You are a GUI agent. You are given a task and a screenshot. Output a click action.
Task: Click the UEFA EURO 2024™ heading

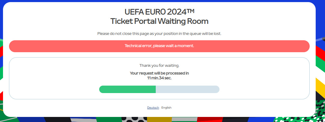[x=159, y=12]
